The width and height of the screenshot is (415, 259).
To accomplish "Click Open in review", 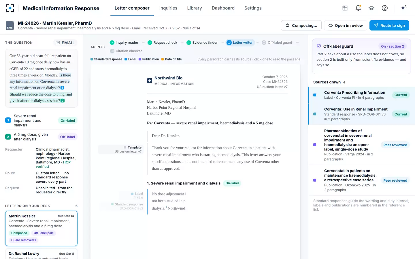I will tap(346, 25).
